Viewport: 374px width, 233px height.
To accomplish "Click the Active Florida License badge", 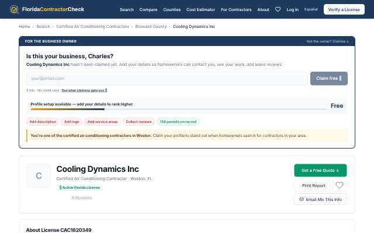I will (x=79, y=188).
